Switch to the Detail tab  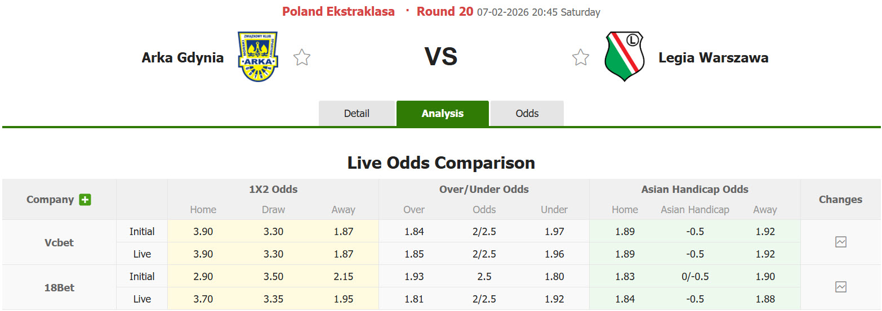tap(357, 114)
